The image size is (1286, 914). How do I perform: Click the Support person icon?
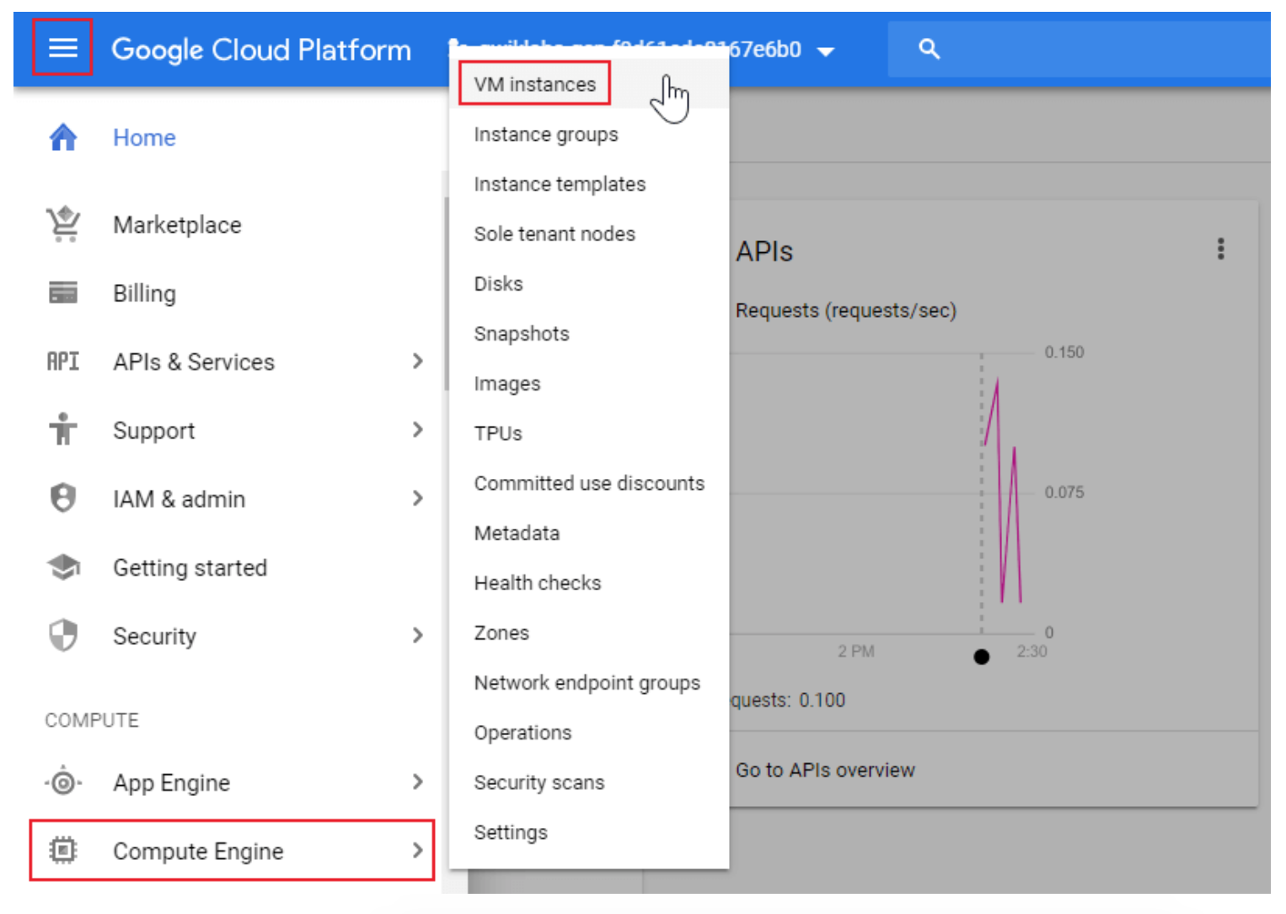pos(63,429)
